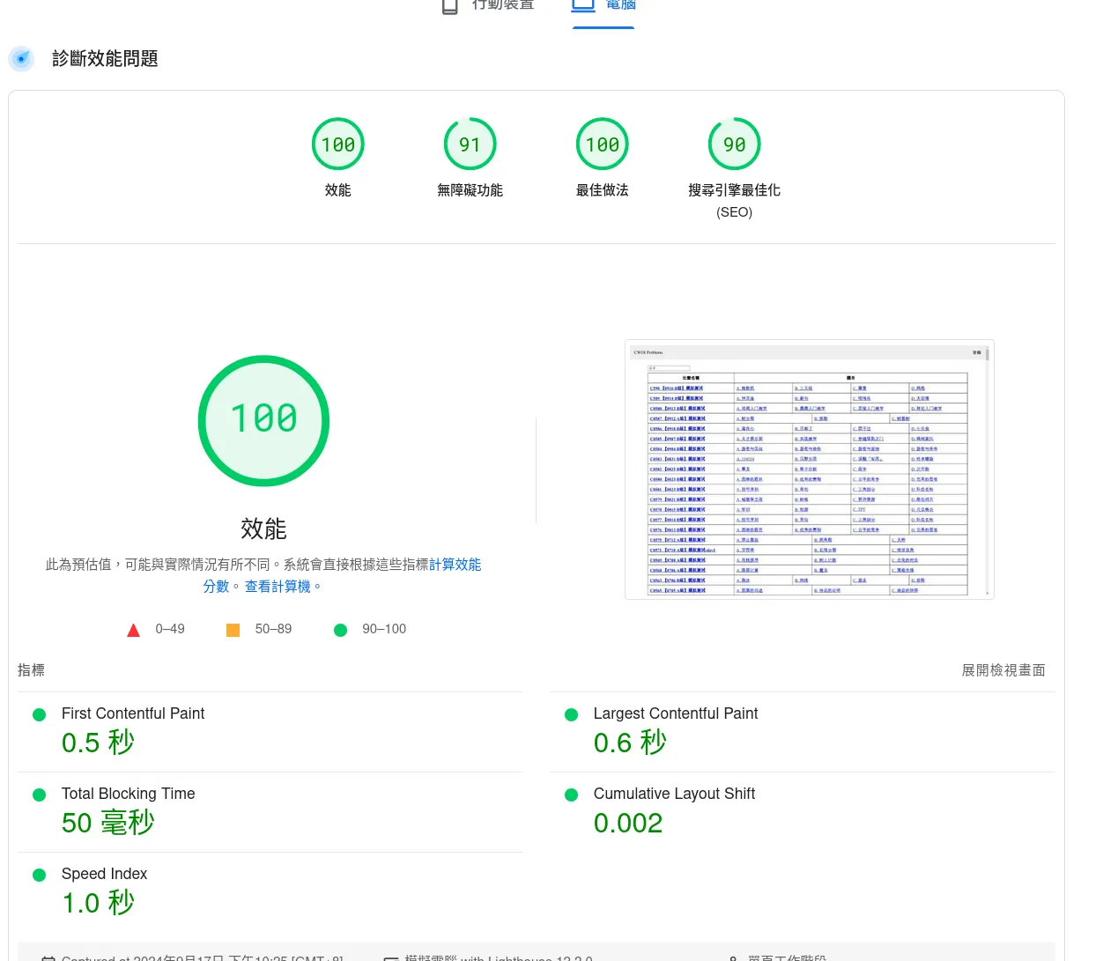Click the laptop icon on the 電腦 tab
The image size is (1103, 961).
583,5
